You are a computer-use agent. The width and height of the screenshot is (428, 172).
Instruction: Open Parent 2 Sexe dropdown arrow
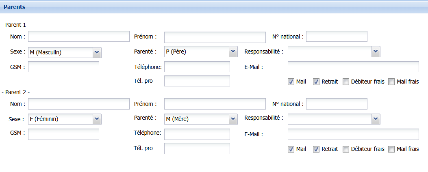point(97,119)
